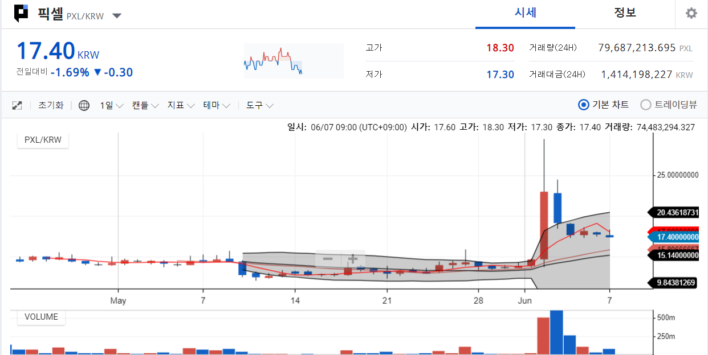The width and height of the screenshot is (708, 355).
Task: Click the 250m volume axis label
Action: tap(666, 336)
